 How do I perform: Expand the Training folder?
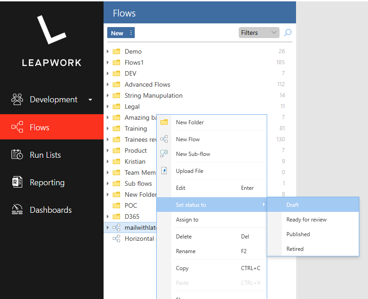click(x=108, y=128)
